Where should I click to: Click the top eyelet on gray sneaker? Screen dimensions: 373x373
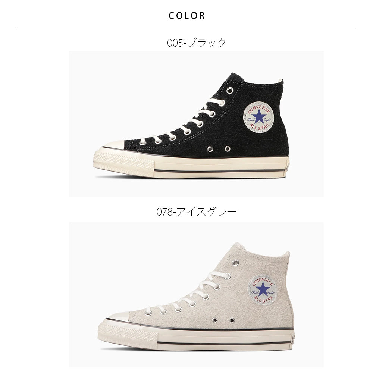235,263
